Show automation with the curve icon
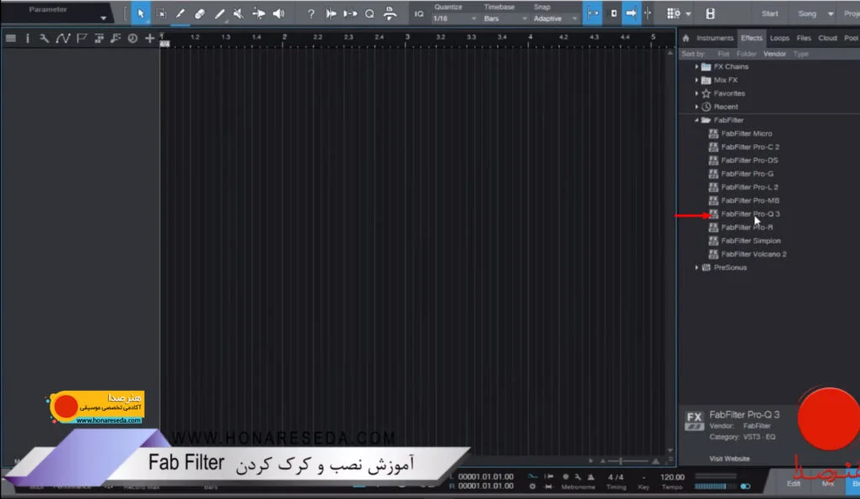The image size is (860, 499). pos(63,39)
